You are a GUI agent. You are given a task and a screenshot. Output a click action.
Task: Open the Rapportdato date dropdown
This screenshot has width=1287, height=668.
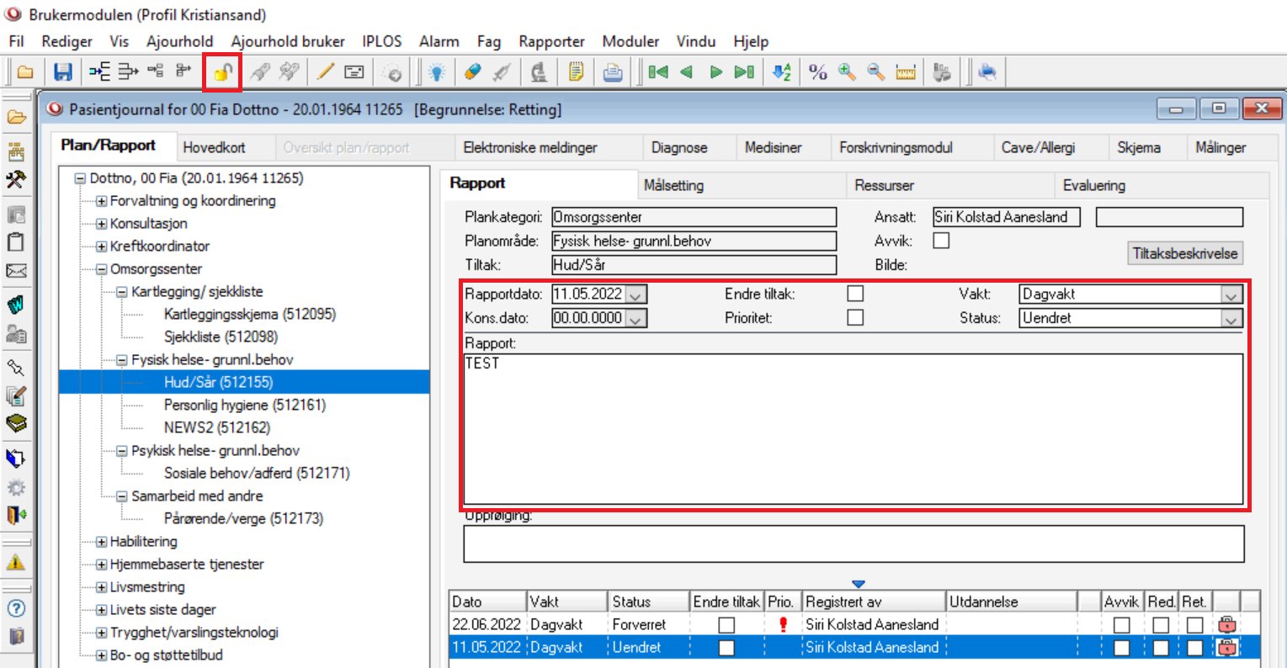point(636,294)
